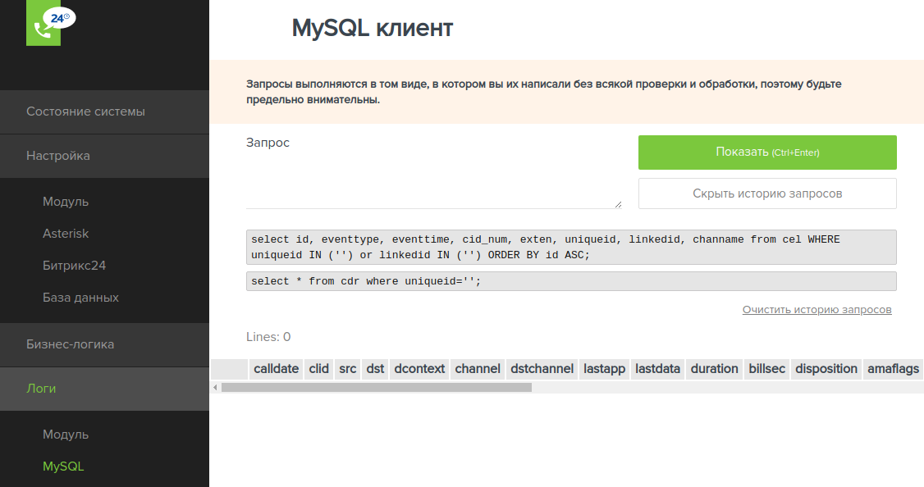Click Очистить историю запросов link
Viewport: 924px width, 487px height.
click(x=817, y=310)
